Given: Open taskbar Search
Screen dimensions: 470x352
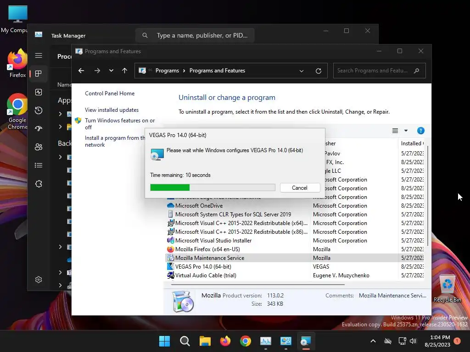Looking at the screenshot, I should click(185, 341).
